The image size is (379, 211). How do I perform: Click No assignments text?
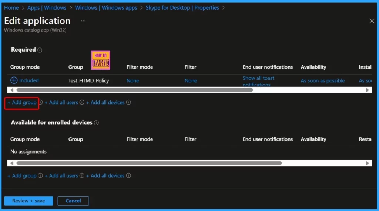28,152
